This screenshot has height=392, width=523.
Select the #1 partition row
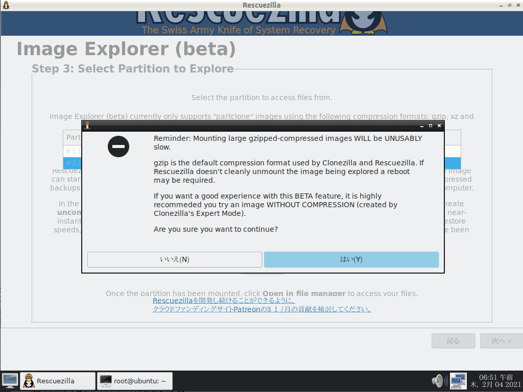[x=262, y=151]
